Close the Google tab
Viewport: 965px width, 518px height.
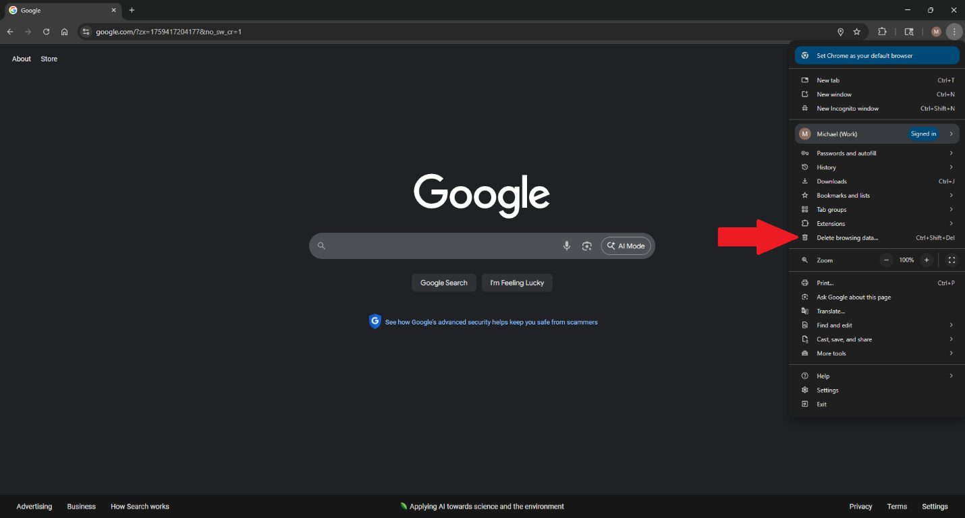pos(113,10)
